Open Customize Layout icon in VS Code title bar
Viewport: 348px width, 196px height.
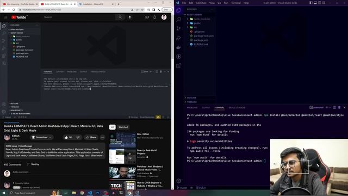point(324,3)
